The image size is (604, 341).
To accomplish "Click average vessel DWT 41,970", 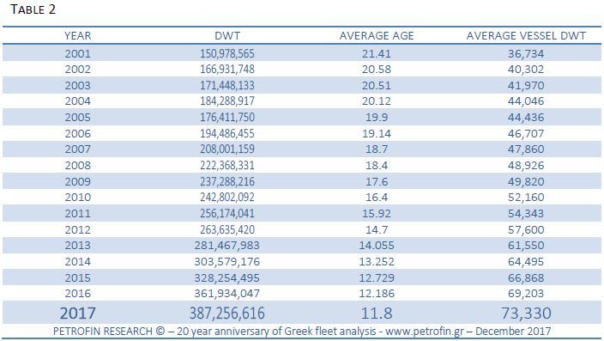I will click(x=526, y=85).
